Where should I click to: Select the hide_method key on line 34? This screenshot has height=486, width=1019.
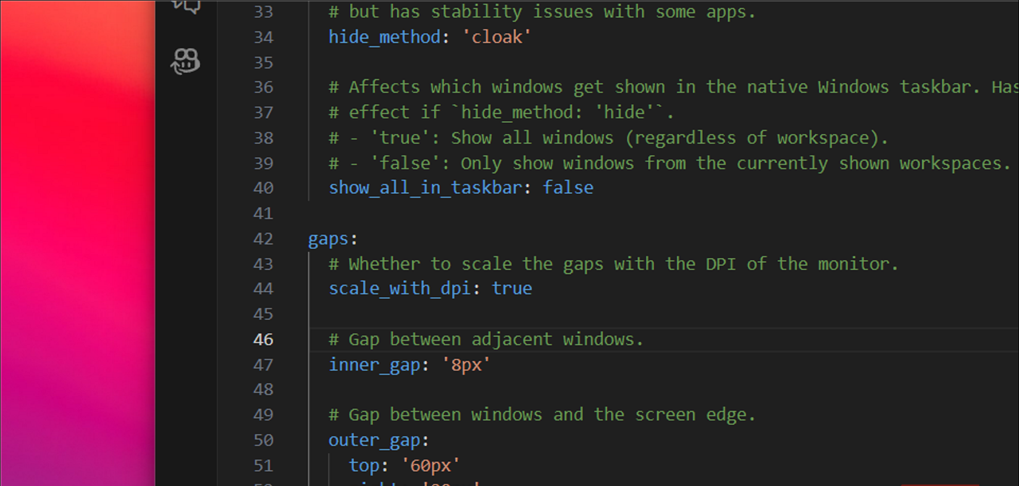tap(384, 37)
